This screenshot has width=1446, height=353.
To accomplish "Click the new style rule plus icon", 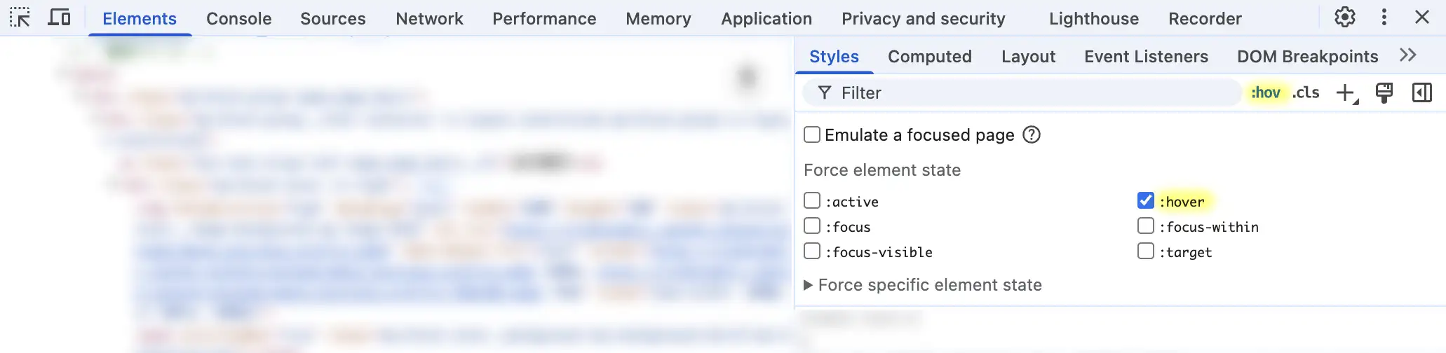I will click(x=1346, y=93).
